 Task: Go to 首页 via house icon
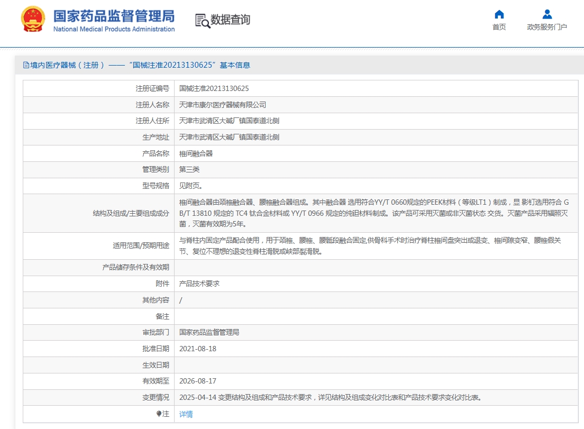point(499,14)
